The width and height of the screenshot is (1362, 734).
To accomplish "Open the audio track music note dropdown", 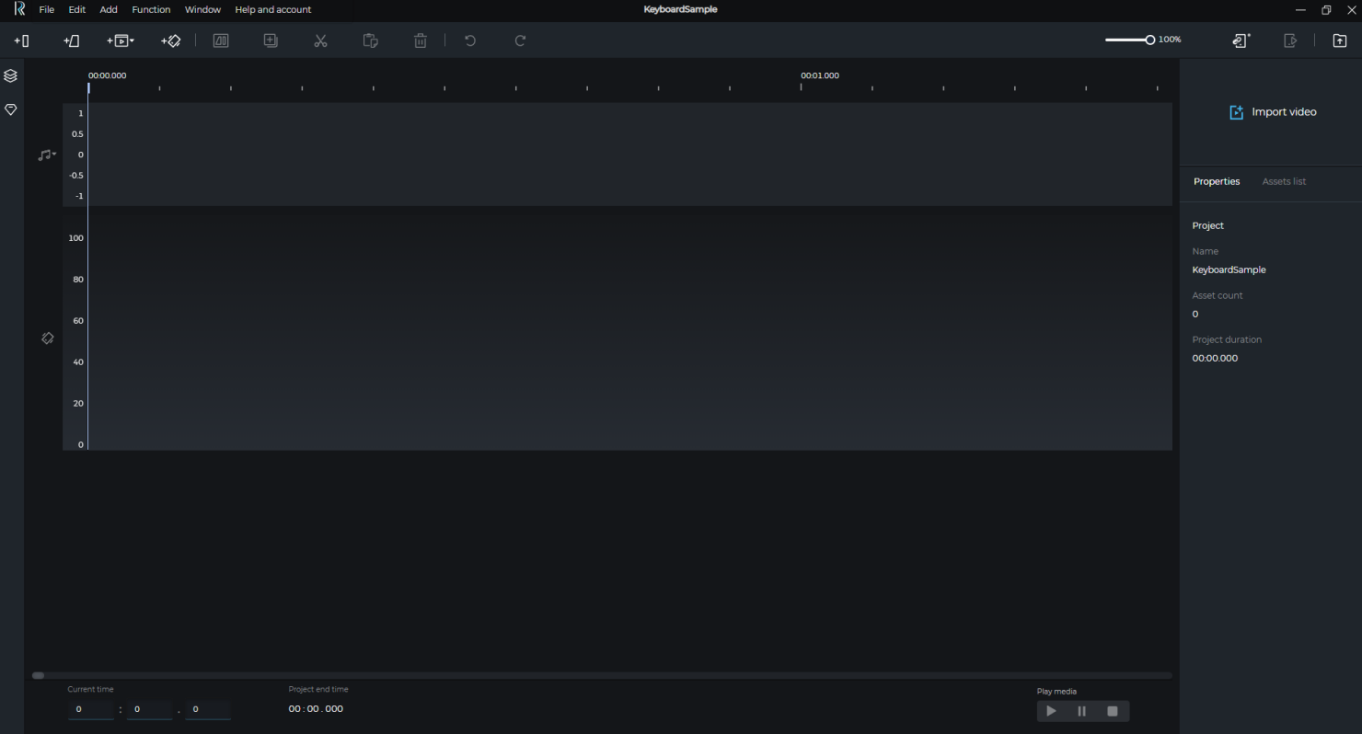I will (x=47, y=155).
